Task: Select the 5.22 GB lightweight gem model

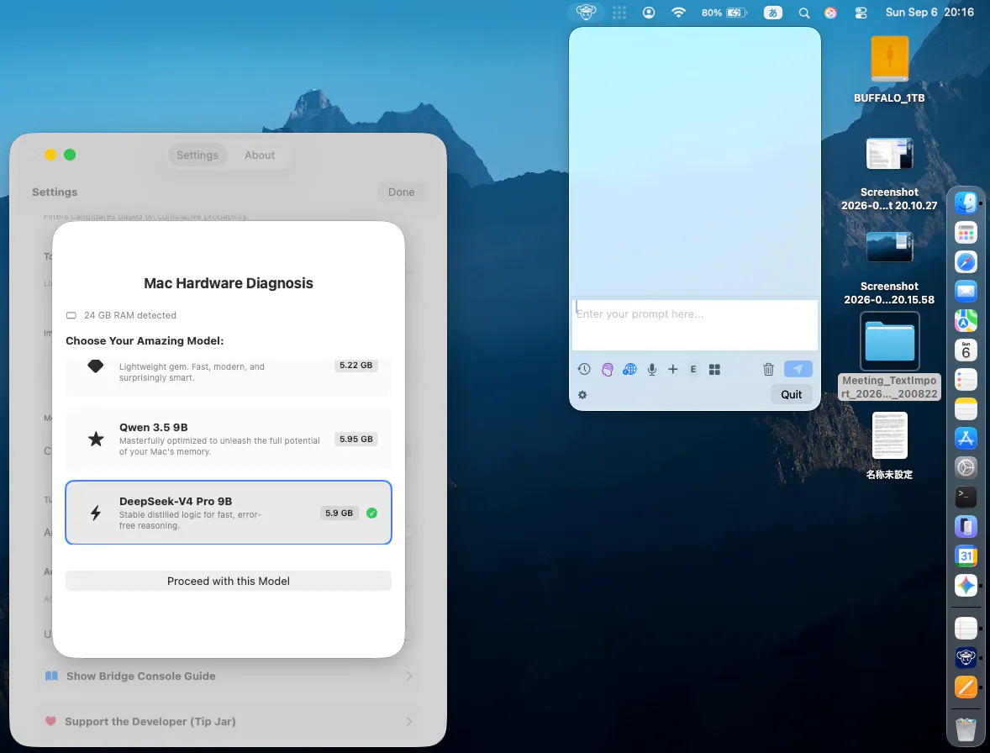Action: point(229,376)
